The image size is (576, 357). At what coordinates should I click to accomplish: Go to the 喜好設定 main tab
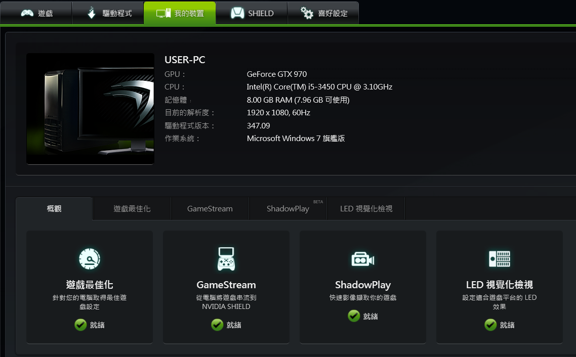tap(323, 13)
